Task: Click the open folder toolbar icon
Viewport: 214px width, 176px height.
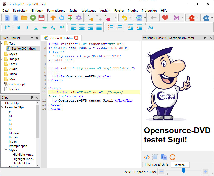Action: pos(24,18)
